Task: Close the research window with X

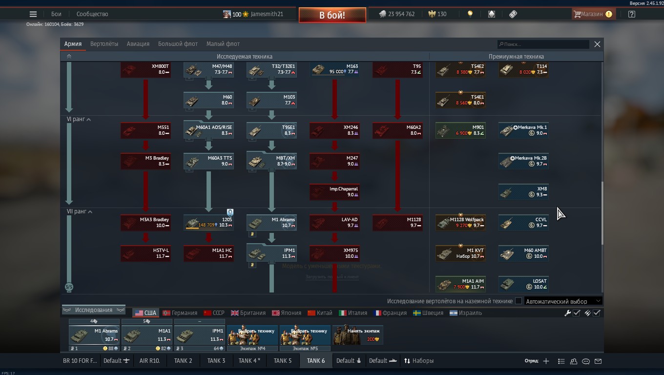Action: (x=597, y=44)
